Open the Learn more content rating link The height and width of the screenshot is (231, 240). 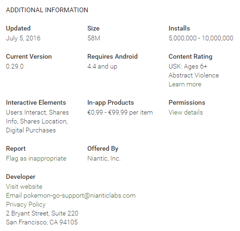(185, 84)
